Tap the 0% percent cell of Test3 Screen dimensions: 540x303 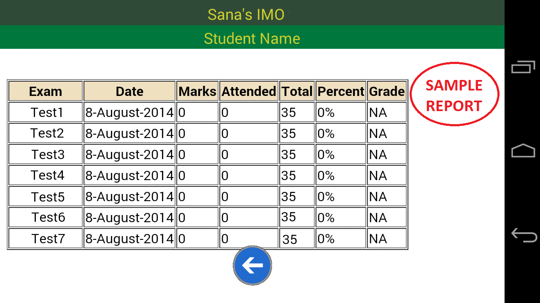tap(340, 154)
